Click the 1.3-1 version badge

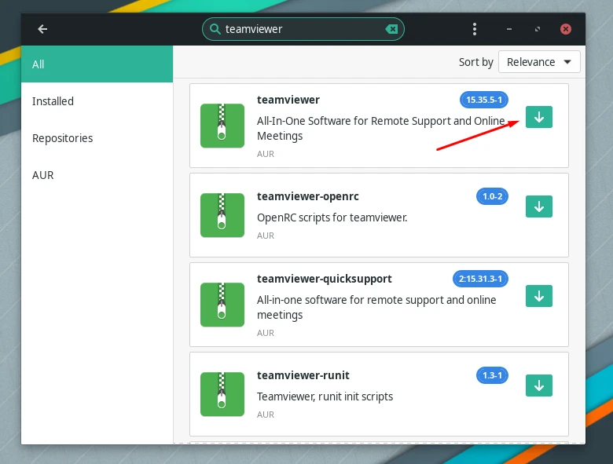(x=492, y=375)
